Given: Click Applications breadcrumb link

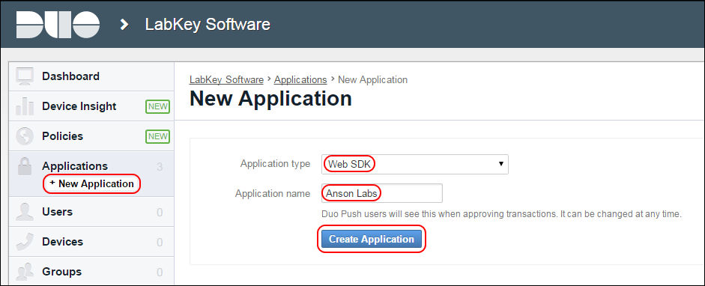Looking at the screenshot, I should point(300,80).
